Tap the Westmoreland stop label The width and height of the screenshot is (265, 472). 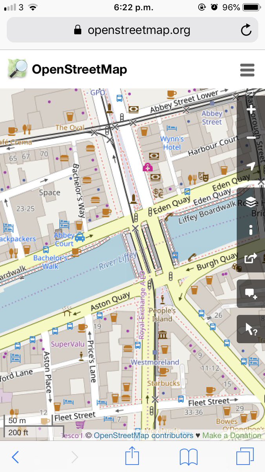click(x=155, y=362)
